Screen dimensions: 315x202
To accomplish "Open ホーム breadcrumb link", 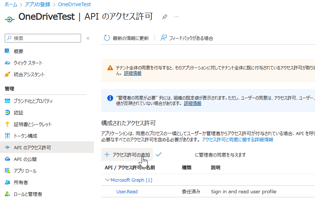I will click(11, 4).
